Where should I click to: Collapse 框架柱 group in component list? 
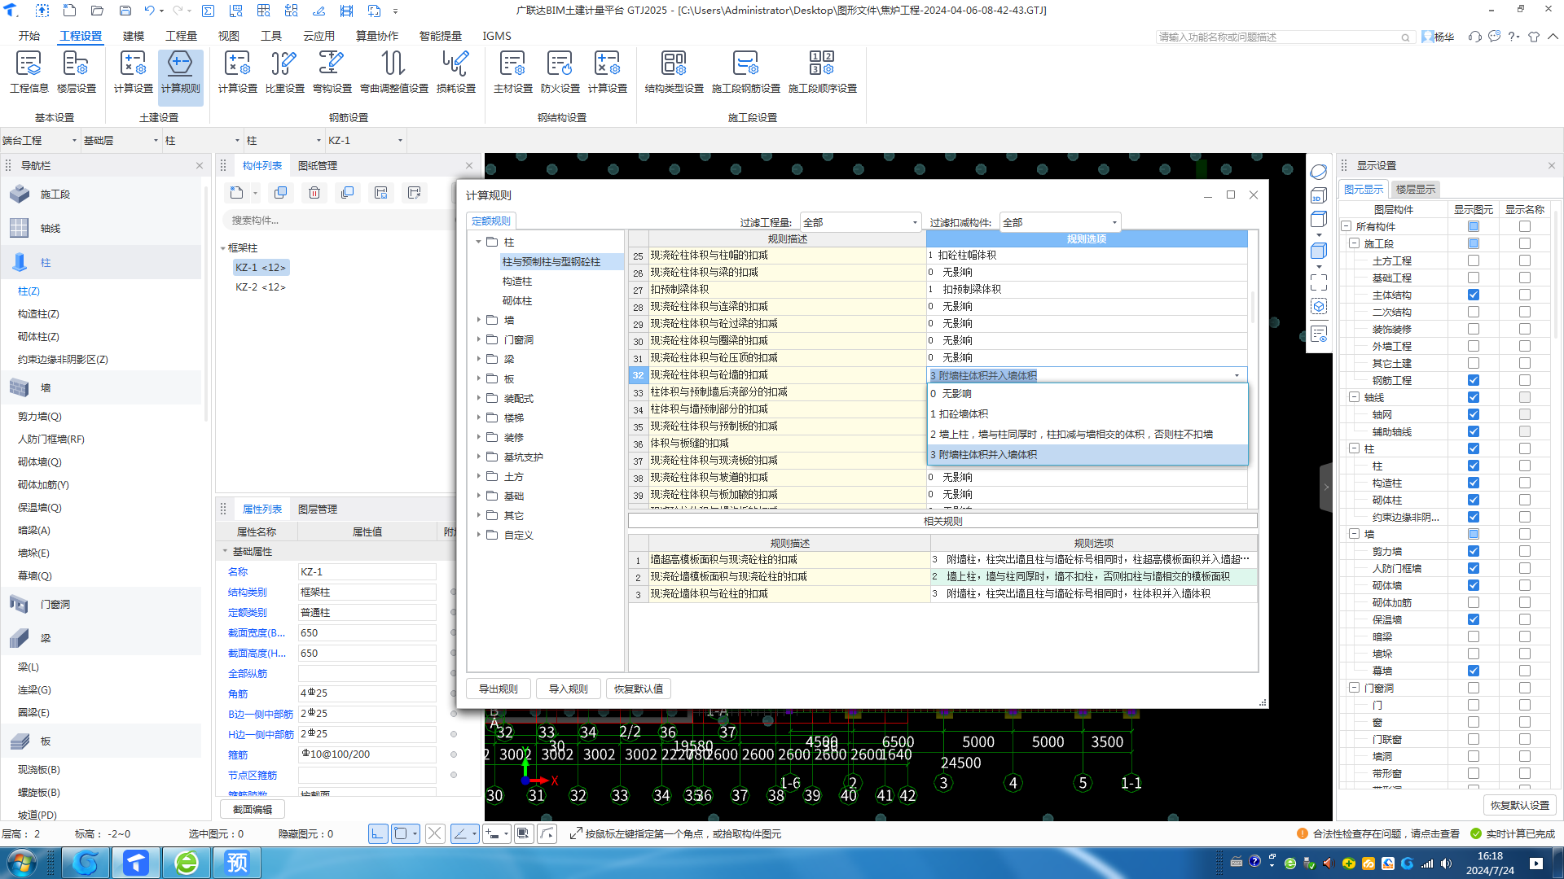click(223, 248)
